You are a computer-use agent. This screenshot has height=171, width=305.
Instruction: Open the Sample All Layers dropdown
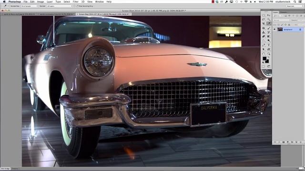(x=60, y=6)
